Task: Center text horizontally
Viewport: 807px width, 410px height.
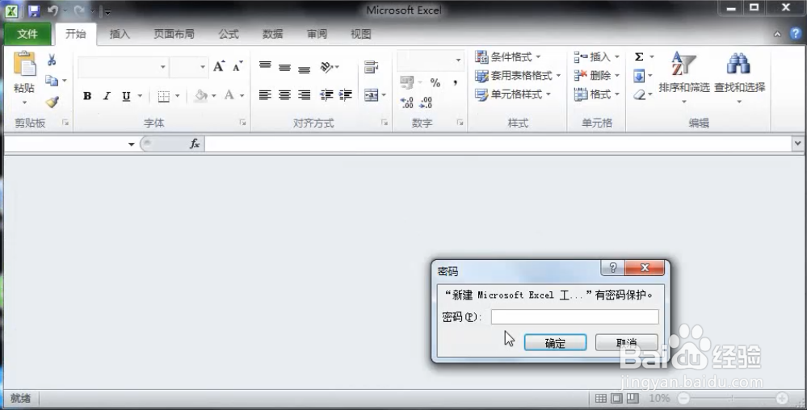Action: coord(284,94)
